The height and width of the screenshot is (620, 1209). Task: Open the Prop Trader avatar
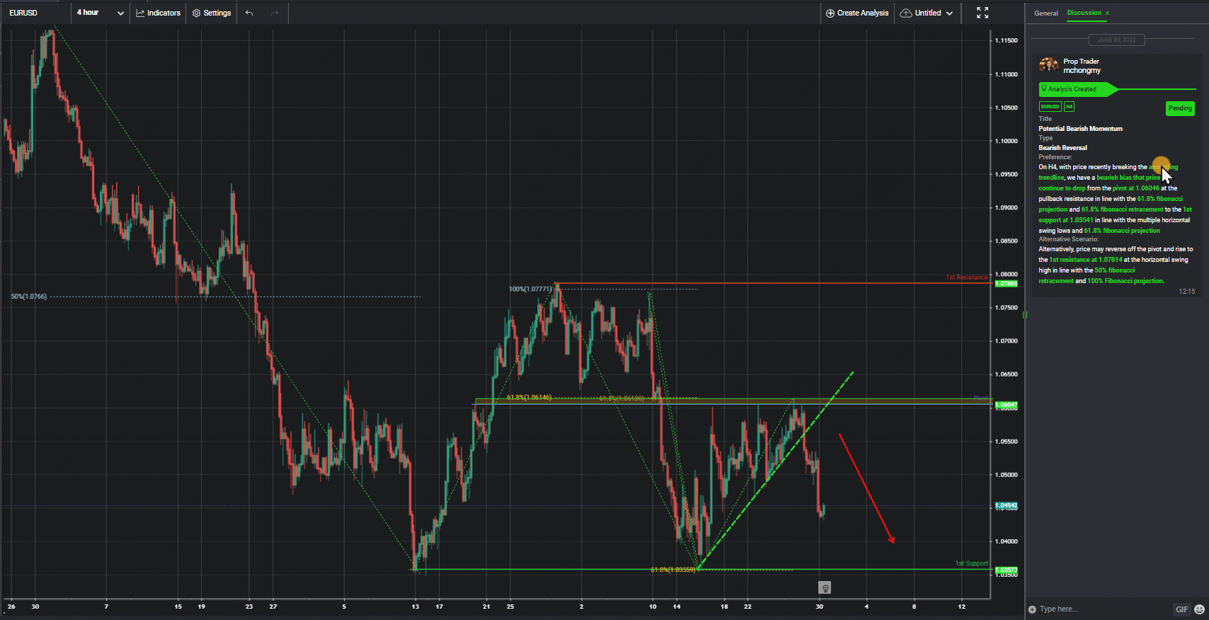coord(1048,65)
